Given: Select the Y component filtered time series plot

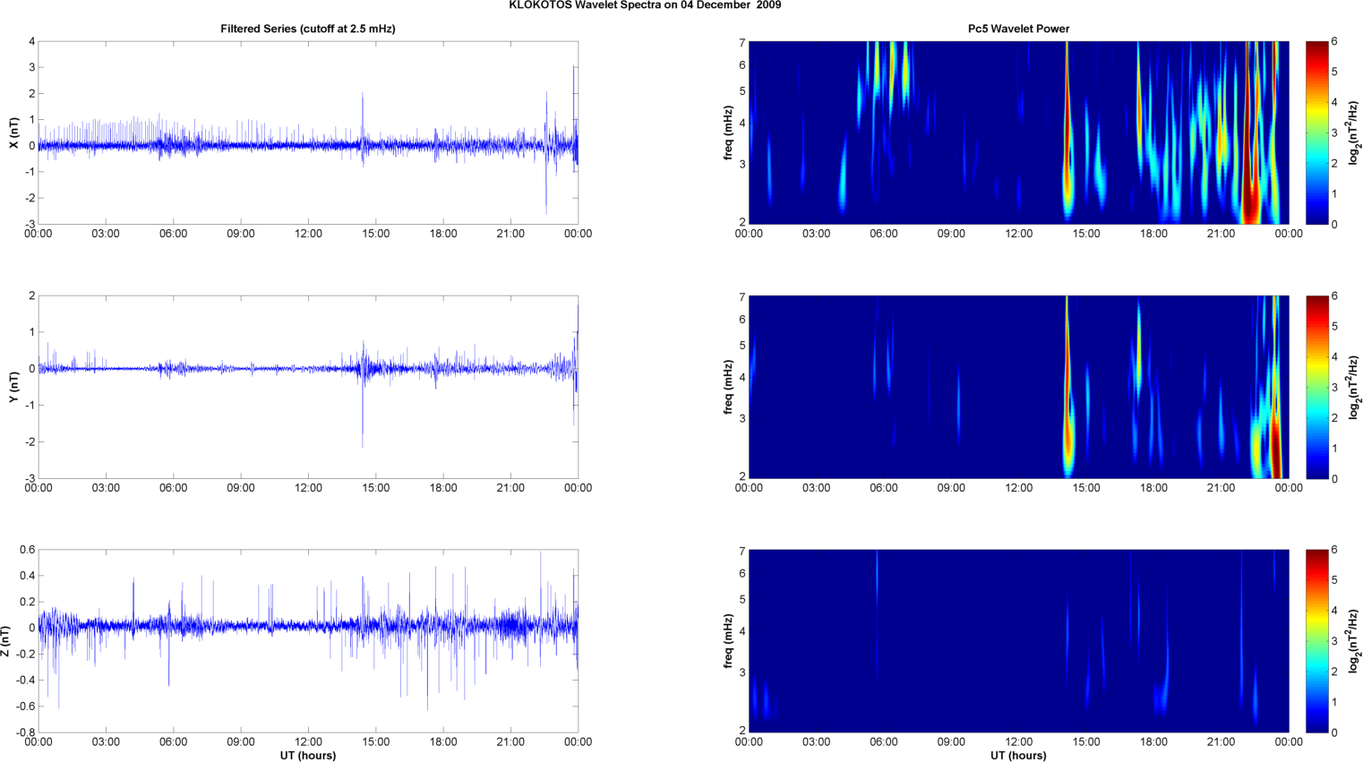Looking at the screenshot, I should point(308,387).
